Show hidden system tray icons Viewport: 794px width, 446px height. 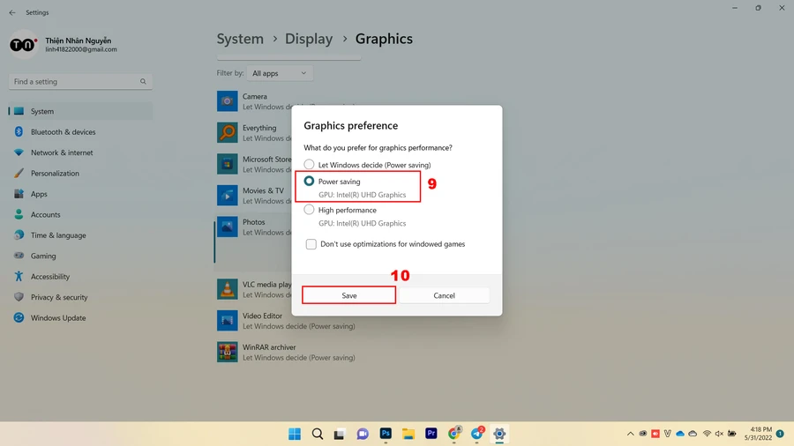pyautogui.click(x=631, y=434)
